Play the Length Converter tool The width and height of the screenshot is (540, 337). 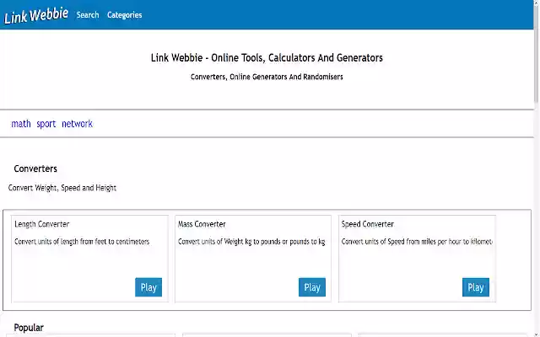coord(148,287)
